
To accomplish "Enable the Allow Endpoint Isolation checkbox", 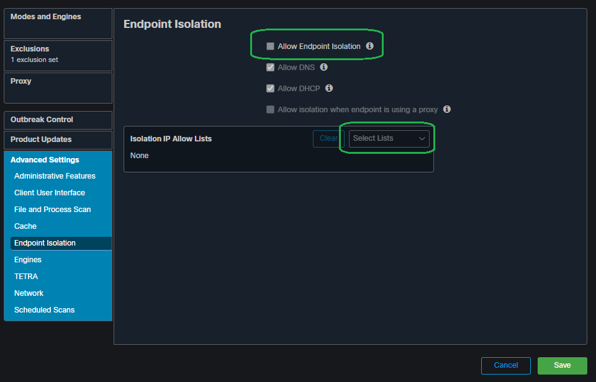I will (x=270, y=47).
